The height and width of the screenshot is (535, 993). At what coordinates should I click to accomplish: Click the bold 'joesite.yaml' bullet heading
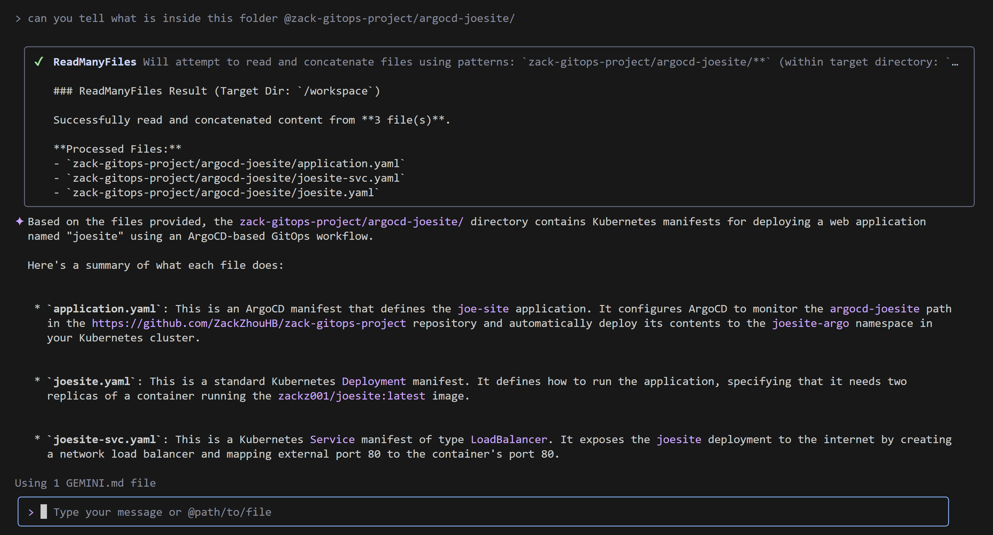91,381
